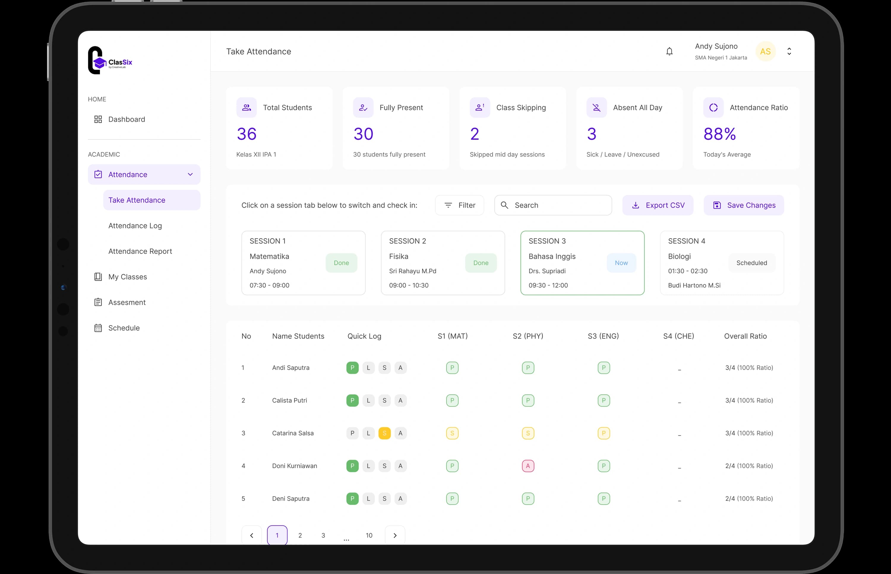Viewport: 891px width, 574px height.
Task: Click the ClasSix logo
Action: click(110, 61)
